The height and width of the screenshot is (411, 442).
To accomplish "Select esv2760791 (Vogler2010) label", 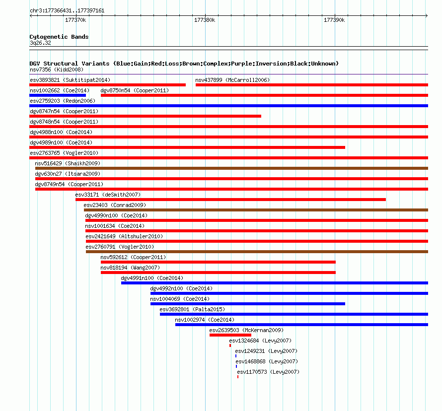I will (120, 247).
